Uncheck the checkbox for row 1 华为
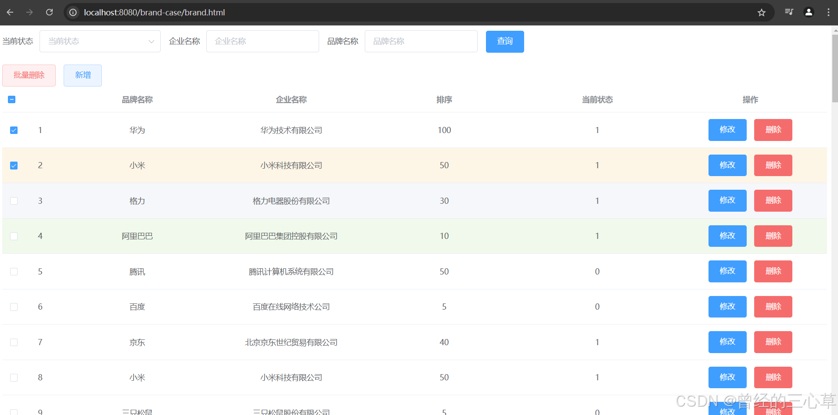This screenshot has width=838, height=415. coord(14,130)
